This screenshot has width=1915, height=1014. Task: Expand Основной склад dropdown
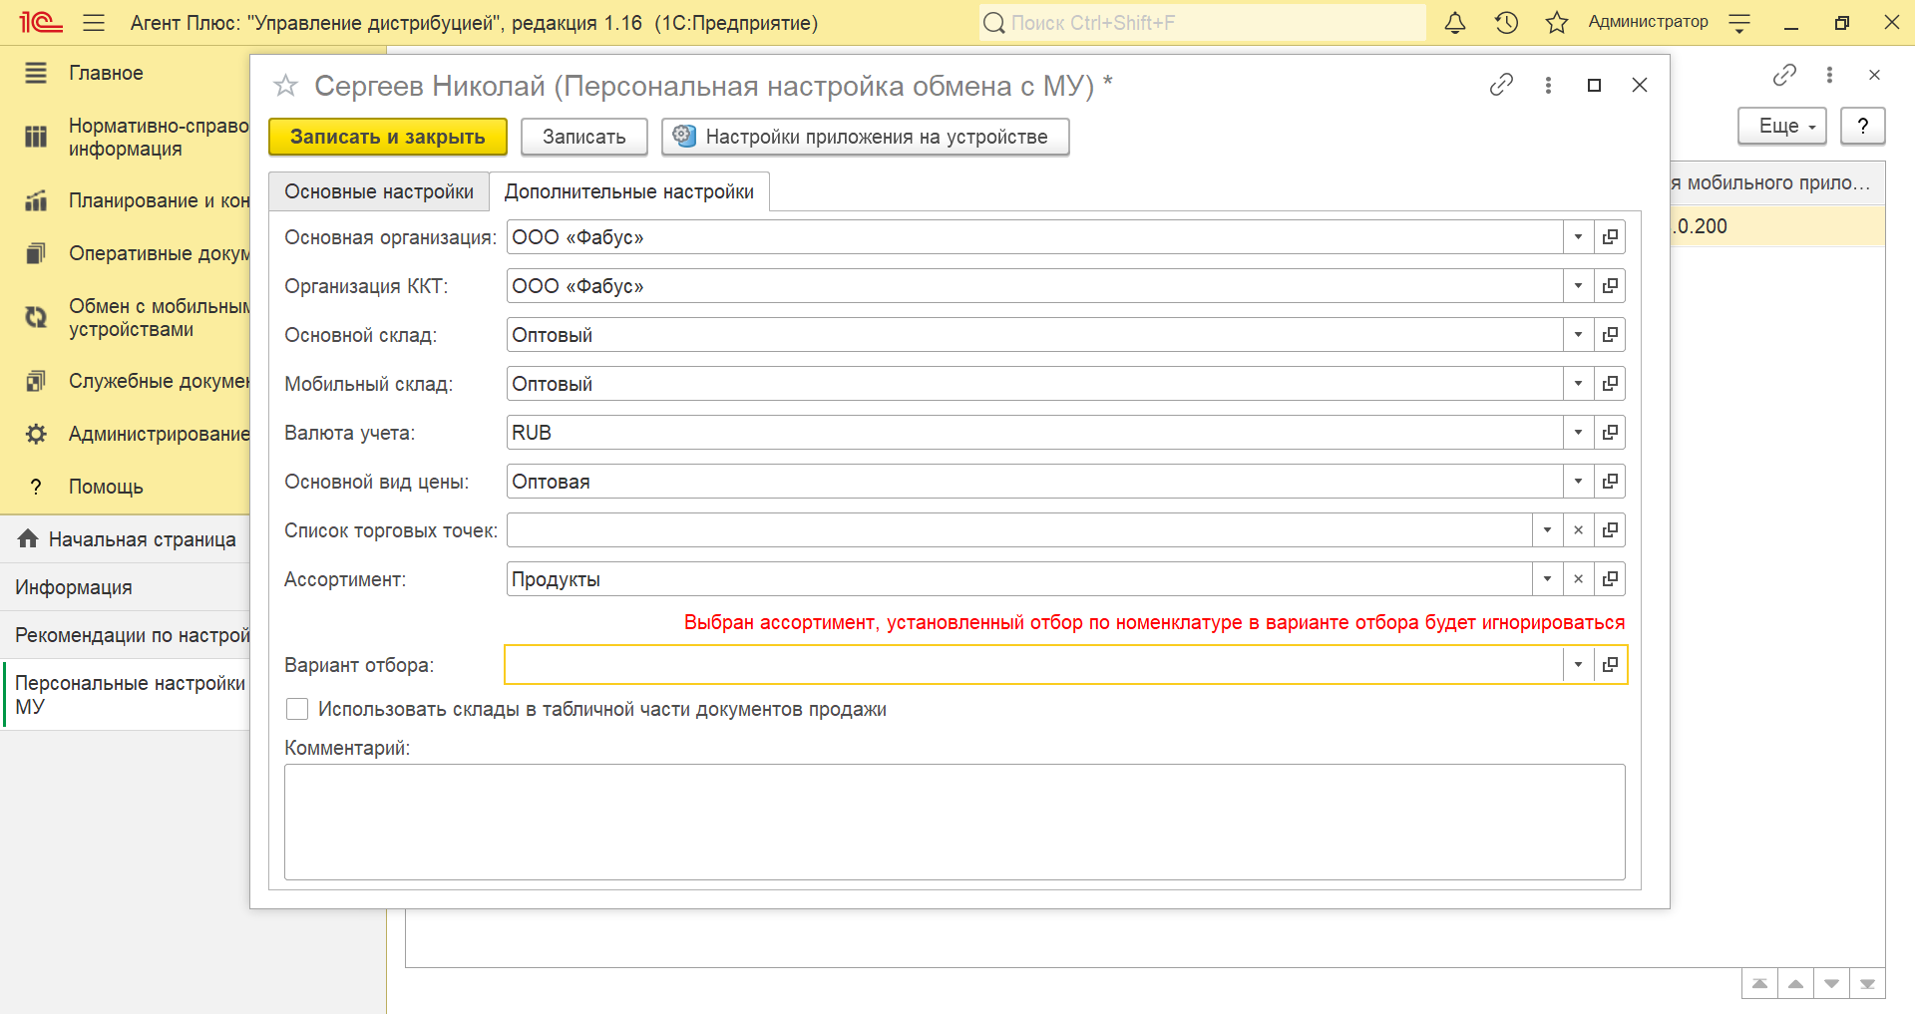pos(1578,335)
